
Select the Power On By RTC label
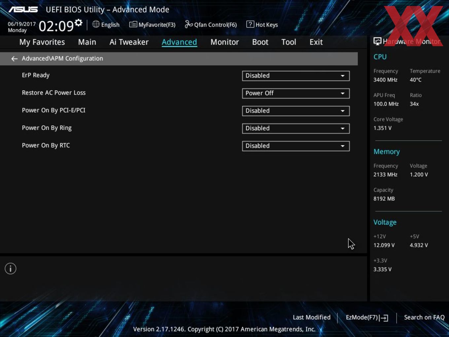(x=46, y=145)
